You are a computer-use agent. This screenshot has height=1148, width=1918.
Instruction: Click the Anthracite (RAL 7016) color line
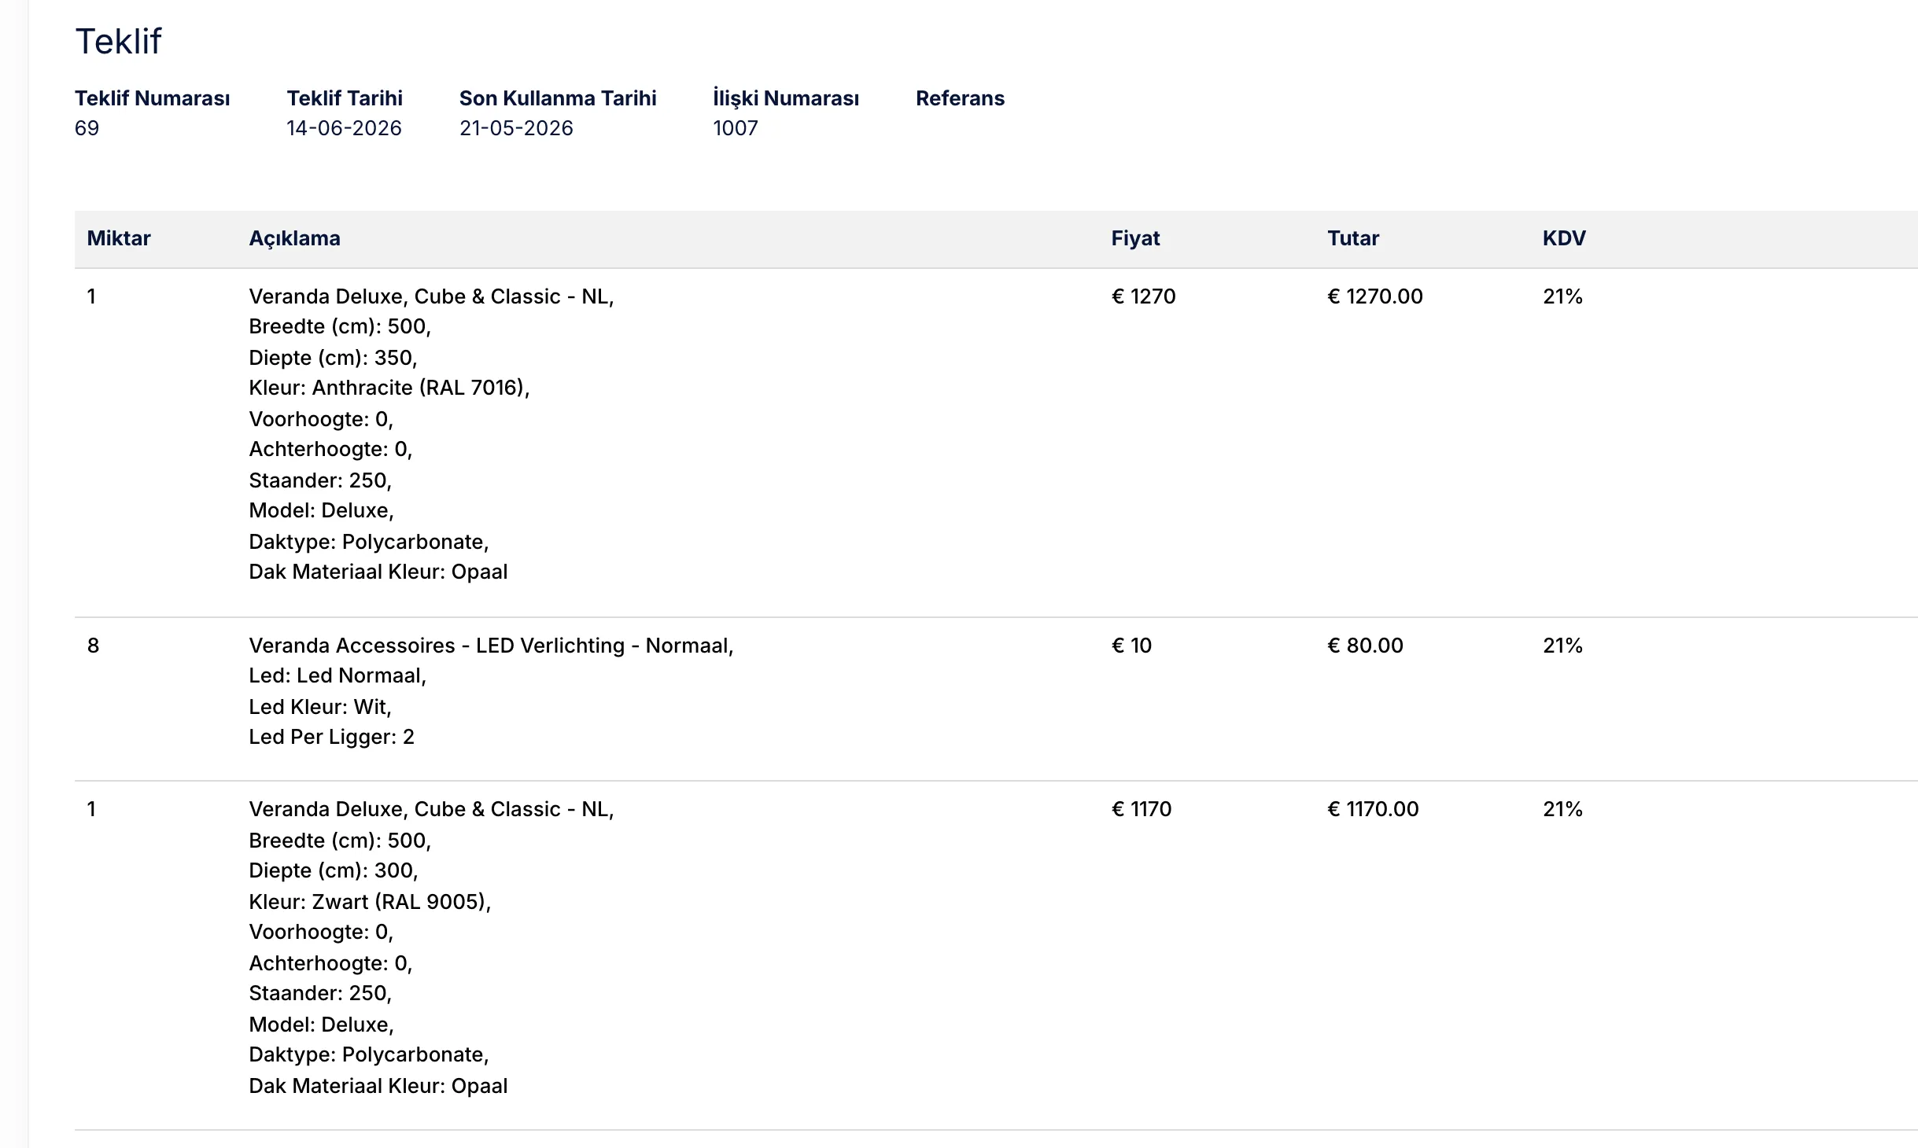click(x=389, y=388)
